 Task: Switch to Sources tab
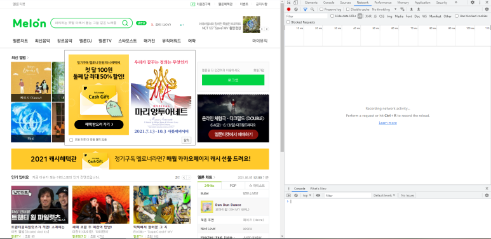coord(346,3)
